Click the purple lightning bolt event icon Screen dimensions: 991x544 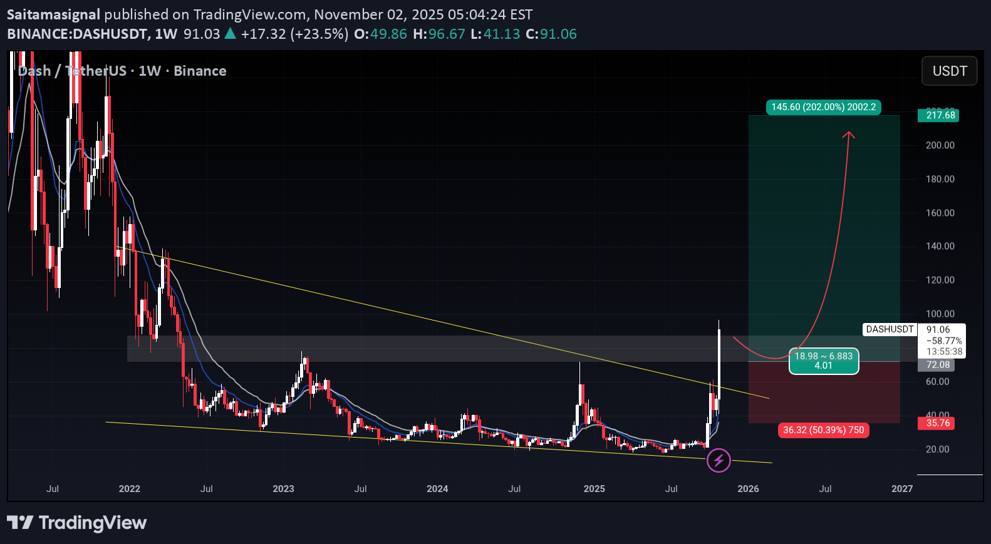(x=719, y=461)
